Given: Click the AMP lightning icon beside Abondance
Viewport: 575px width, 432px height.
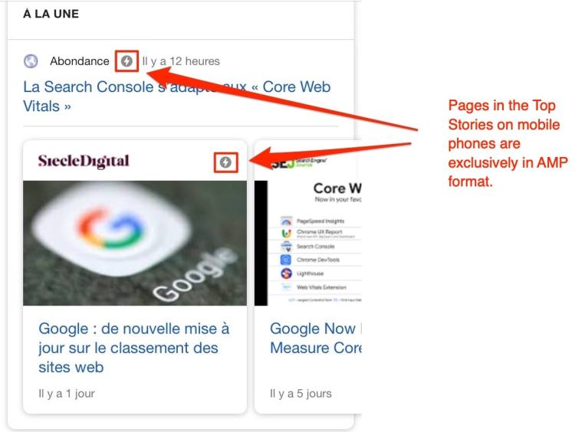Looking at the screenshot, I should point(127,61).
